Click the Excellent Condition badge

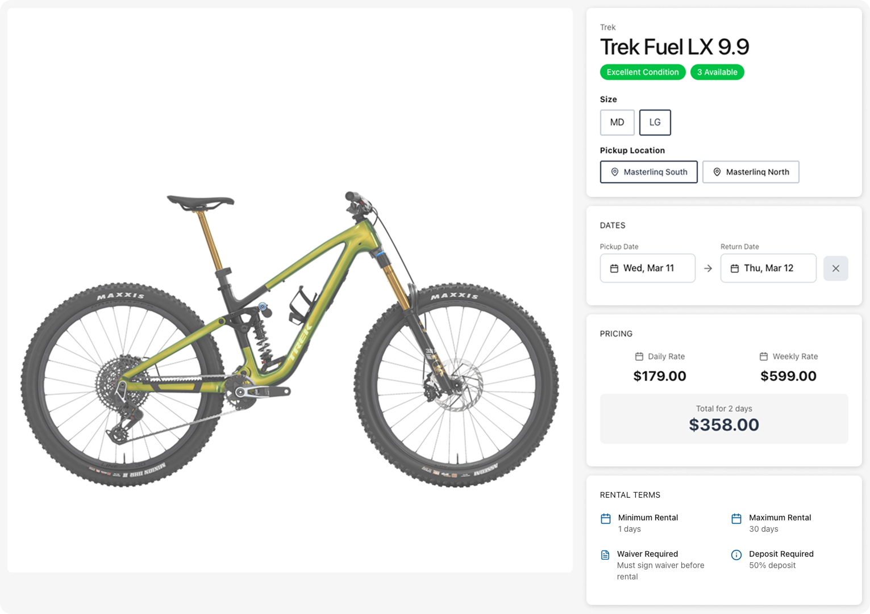click(643, 72)
